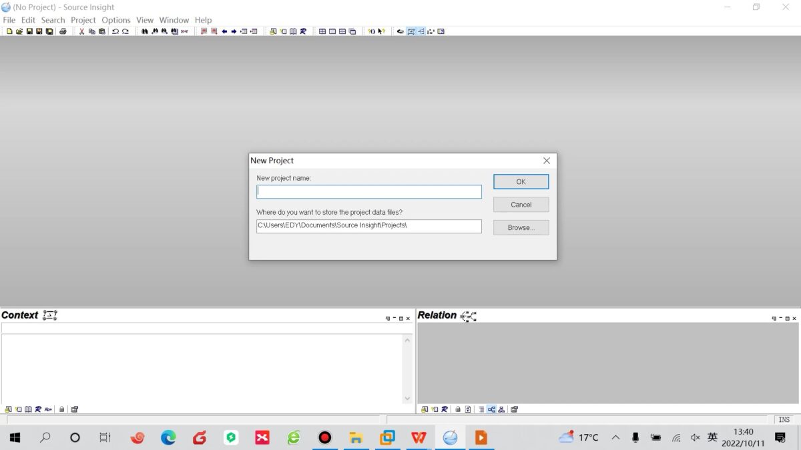This screenshot has width=801, height=450.
Task: Click the help pointer with question mark
Action: (x=382, y=31)
